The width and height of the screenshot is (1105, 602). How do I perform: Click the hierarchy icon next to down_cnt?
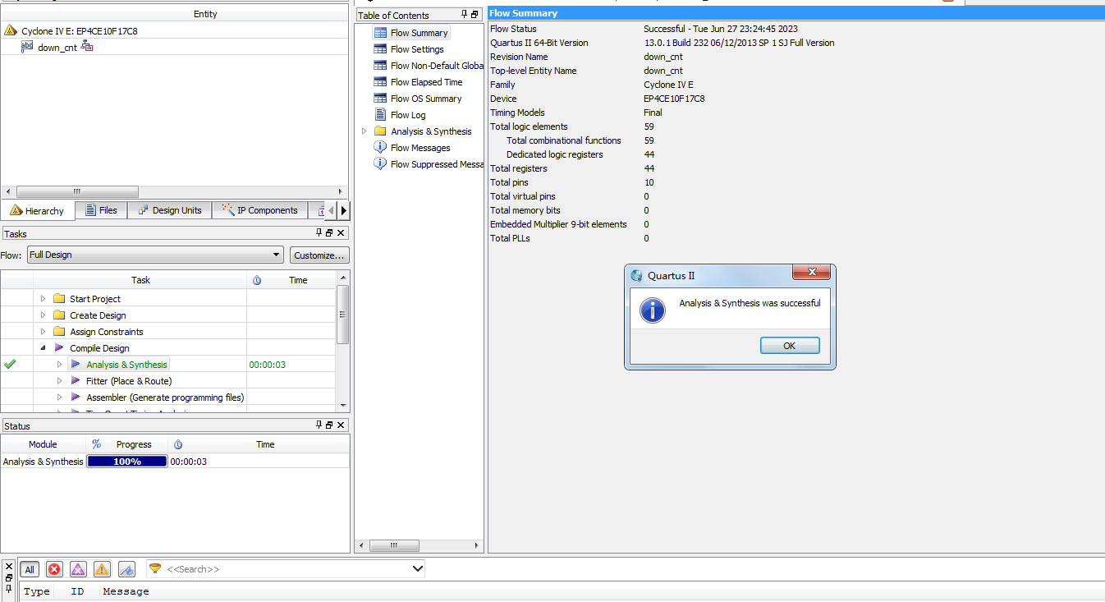click(x=87, y=47)
